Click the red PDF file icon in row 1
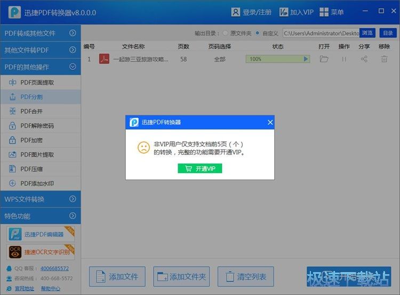This screenshot has width=400, height=295. point(104,59)
